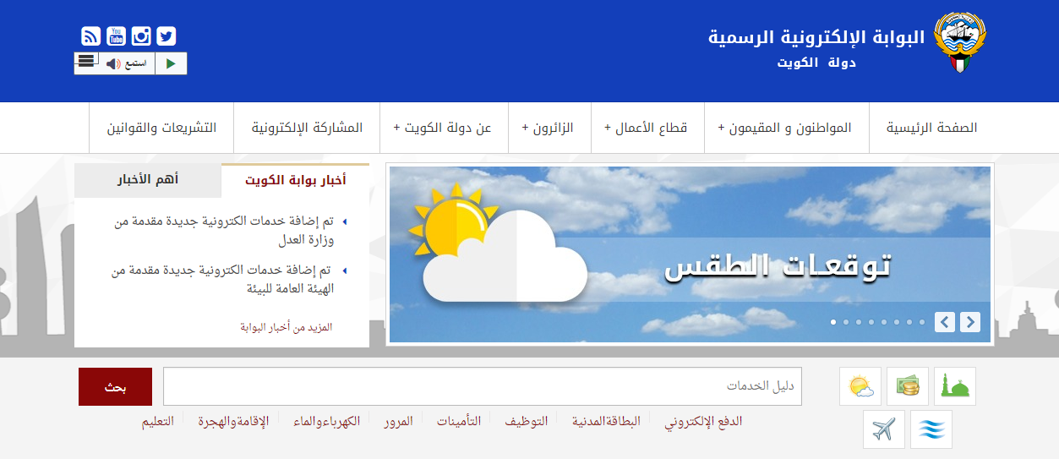Open the التشريعات والقوانين menu item
The image size is (1059, 459).
click(x=161, y=128)
